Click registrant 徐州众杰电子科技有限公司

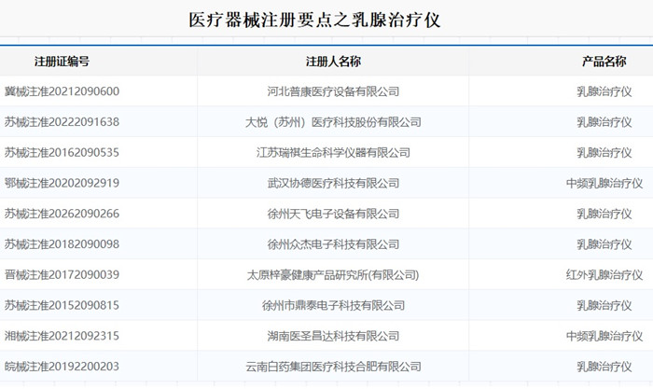click(333, 244)
